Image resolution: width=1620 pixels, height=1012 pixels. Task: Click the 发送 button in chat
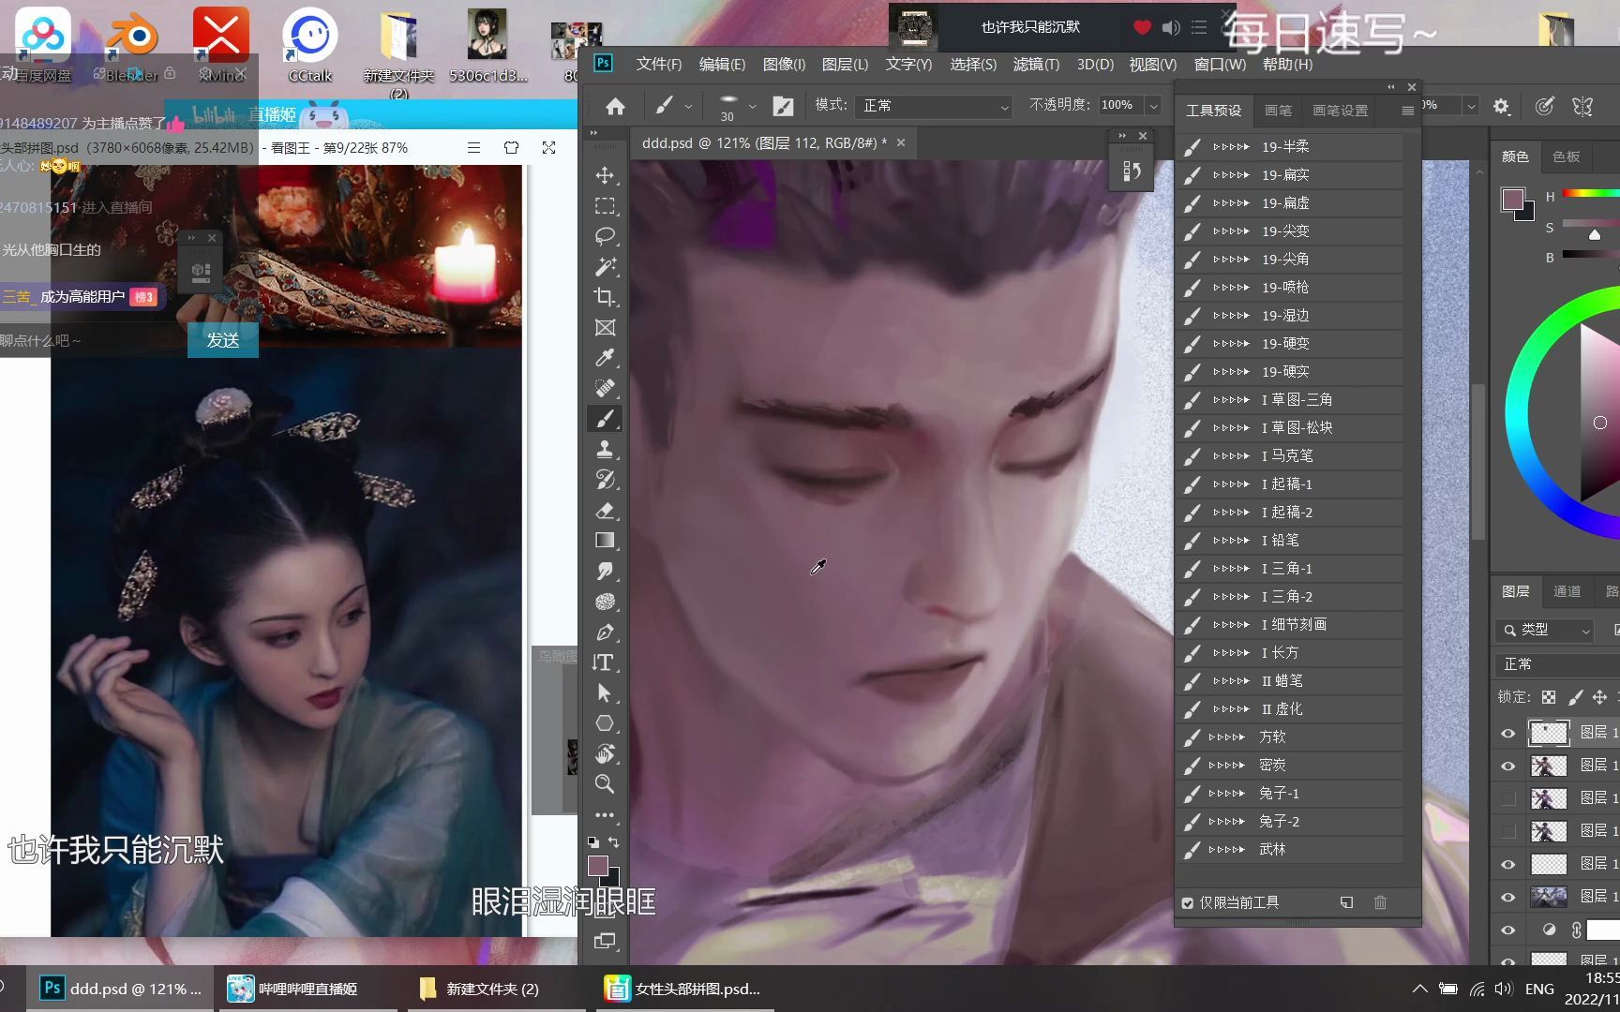point(222,340)
